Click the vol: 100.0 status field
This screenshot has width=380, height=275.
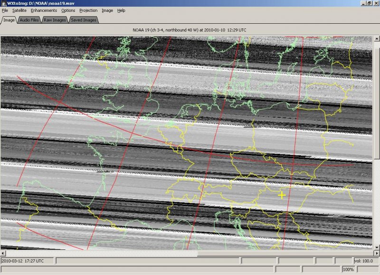(366, 261)
